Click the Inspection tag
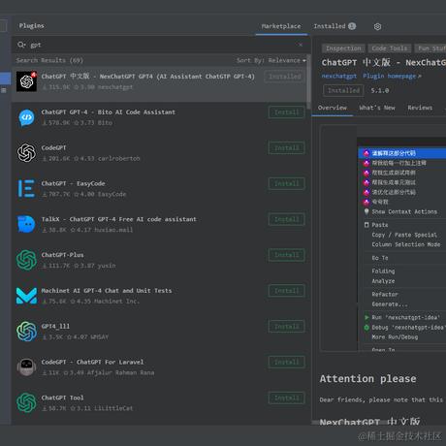Image resolution: width=446 pixels, height=446 pixels. coord(343,48)
